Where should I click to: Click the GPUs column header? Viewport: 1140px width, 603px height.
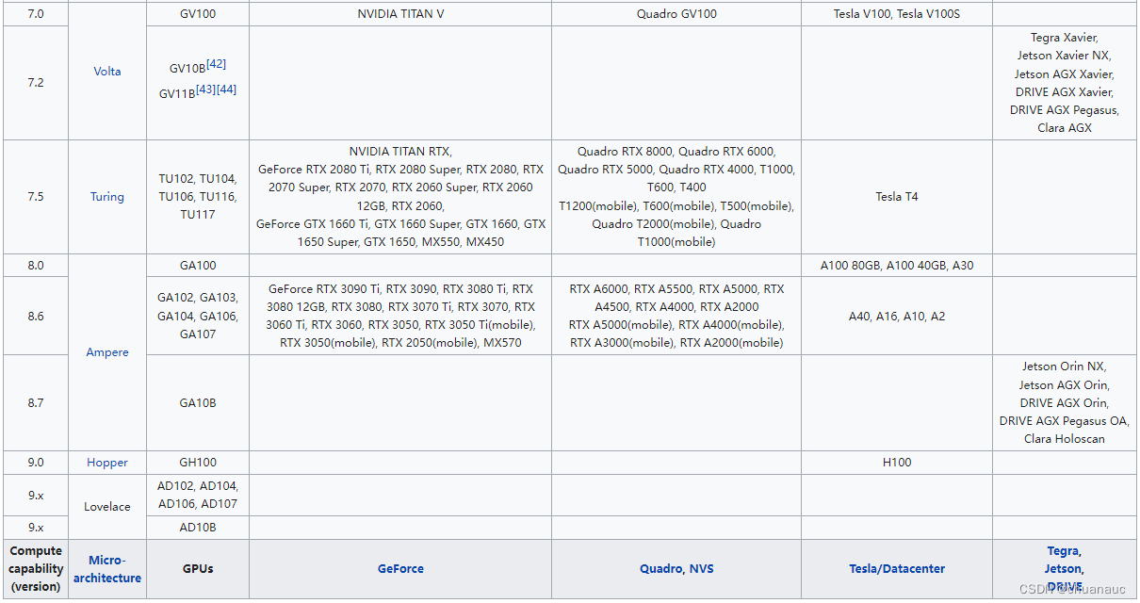(x=198, y=569)
